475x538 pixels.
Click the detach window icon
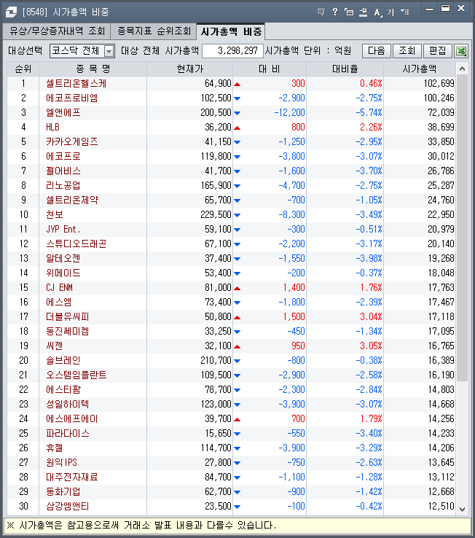(349, 12)
